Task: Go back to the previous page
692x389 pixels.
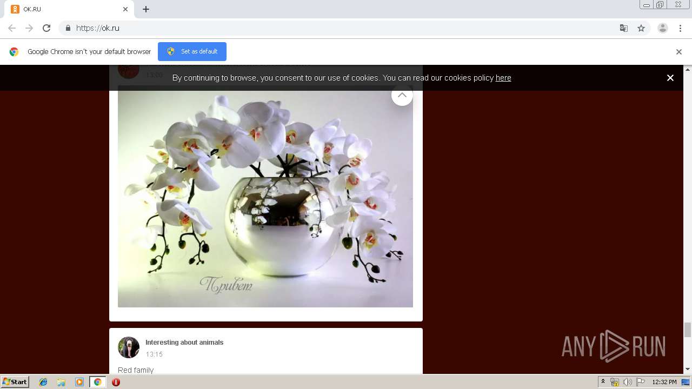Action: (12, 28)
